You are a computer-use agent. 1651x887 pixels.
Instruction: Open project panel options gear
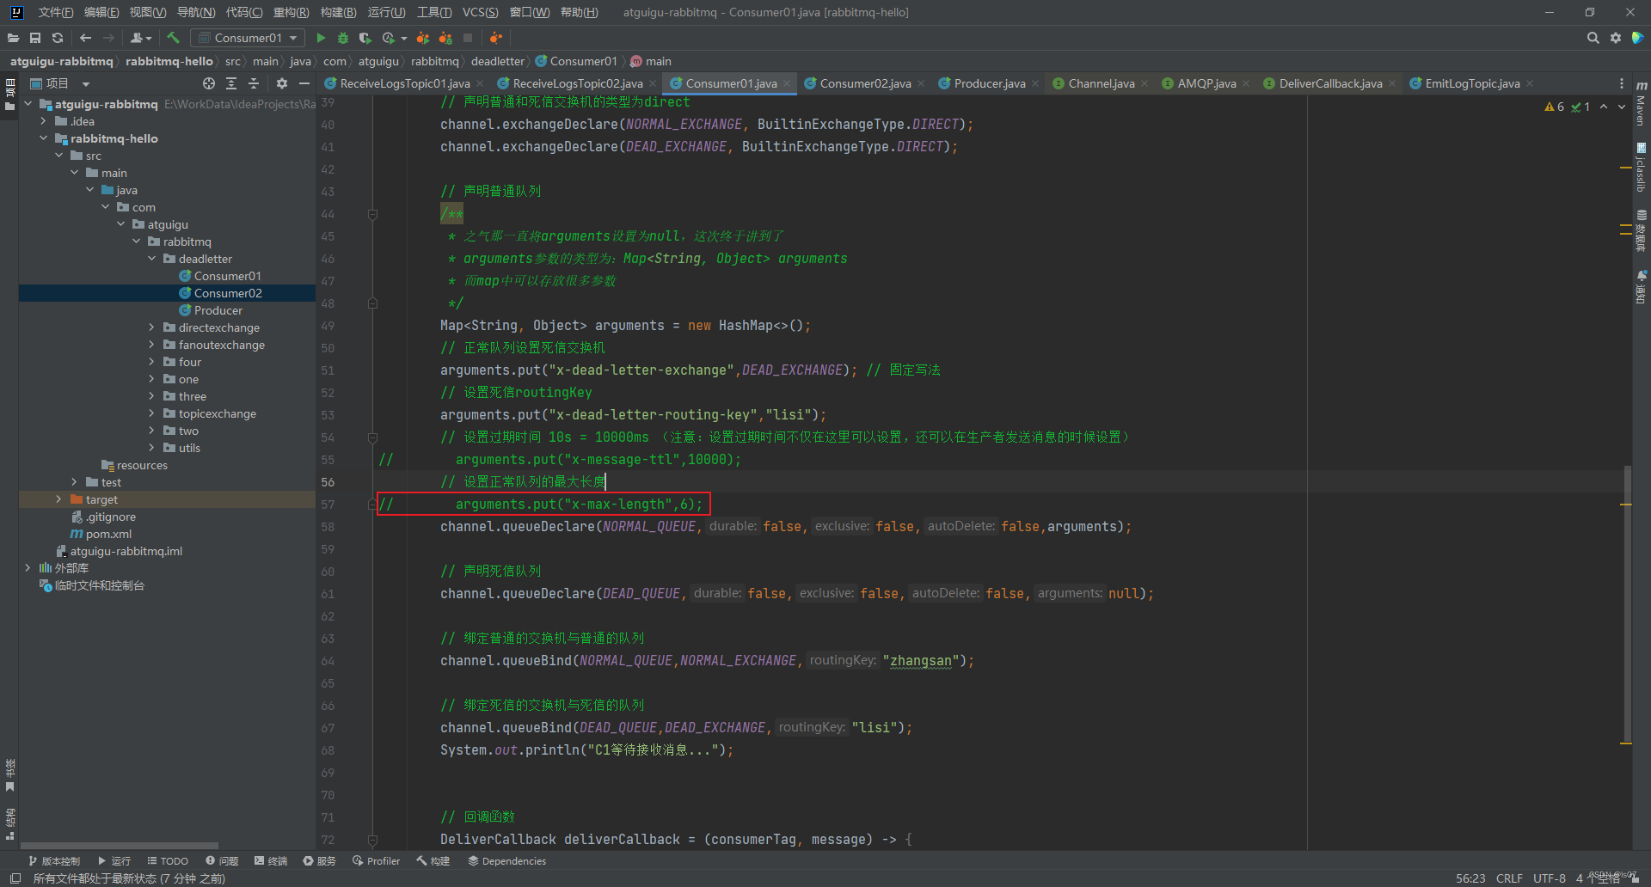pyautogui.click(x=282, y=83)
